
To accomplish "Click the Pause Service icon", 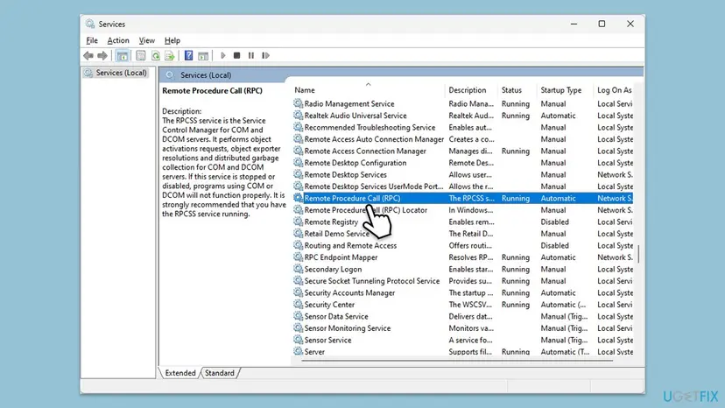I will (251, 55).
